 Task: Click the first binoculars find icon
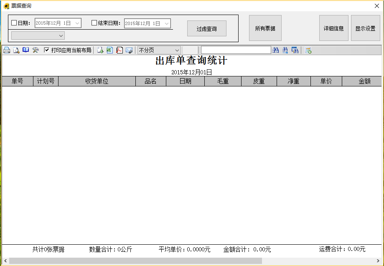pyautogui.click(x=275, y=50)
